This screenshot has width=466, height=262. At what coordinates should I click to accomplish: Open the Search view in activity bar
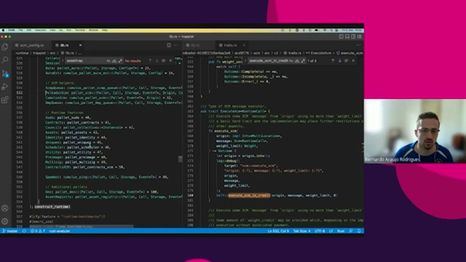5,60
